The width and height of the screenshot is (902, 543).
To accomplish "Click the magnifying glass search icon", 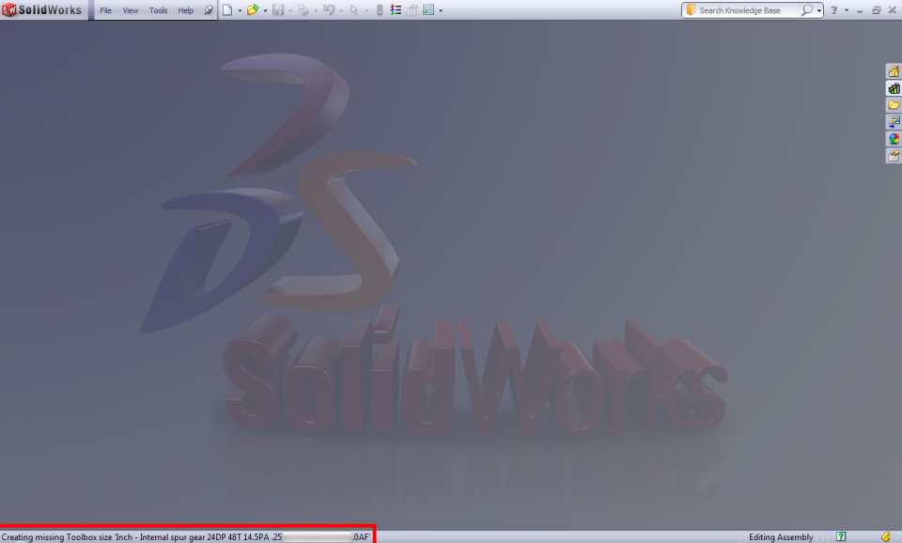I will pos(807,9).
